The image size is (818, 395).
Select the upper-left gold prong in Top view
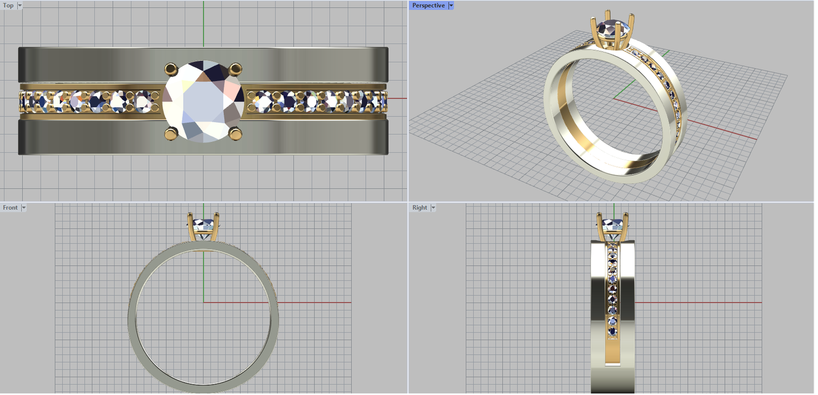171,69
